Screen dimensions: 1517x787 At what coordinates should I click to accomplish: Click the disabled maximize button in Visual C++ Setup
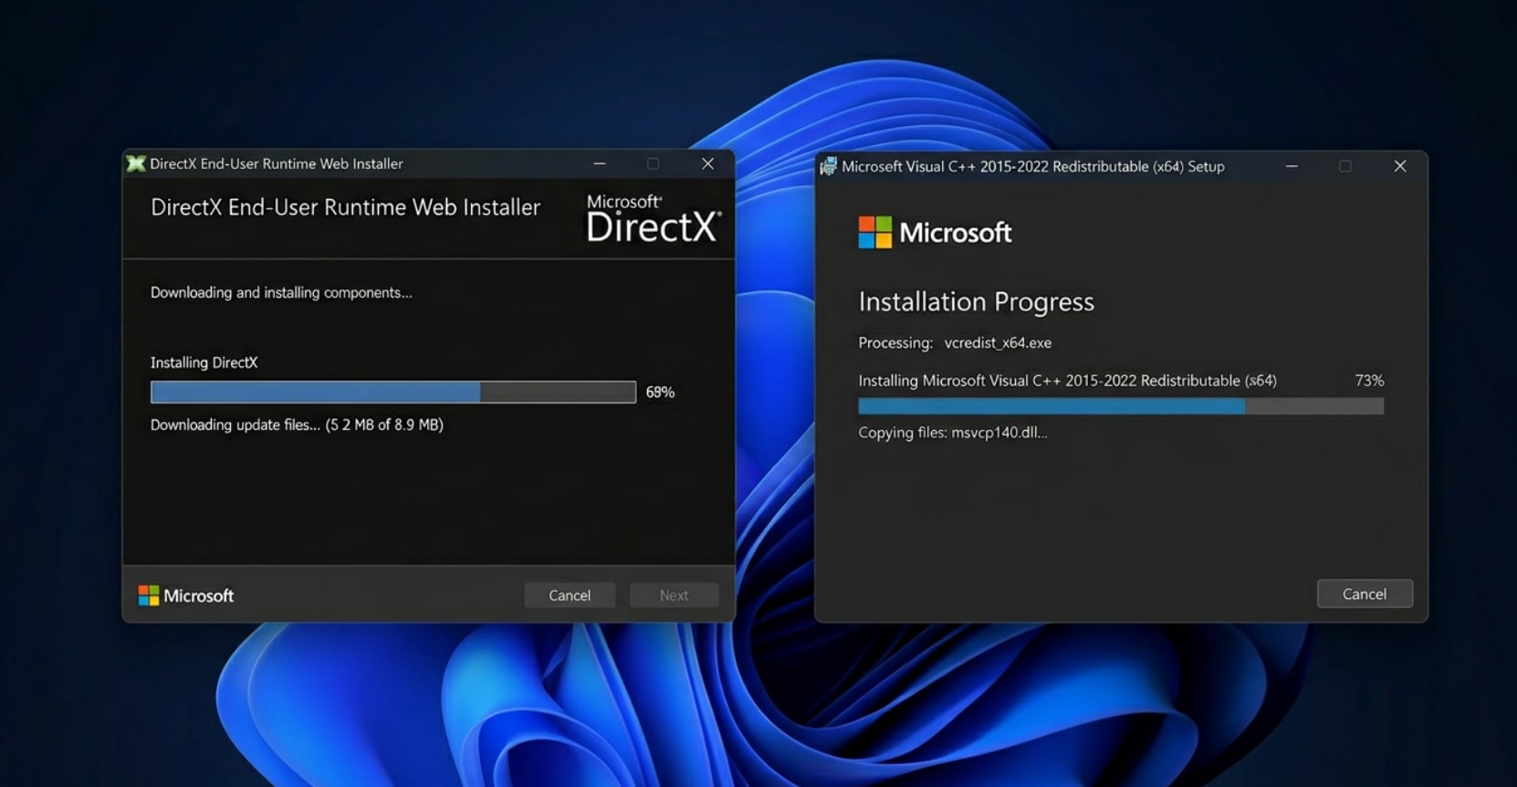(1345, 166)
